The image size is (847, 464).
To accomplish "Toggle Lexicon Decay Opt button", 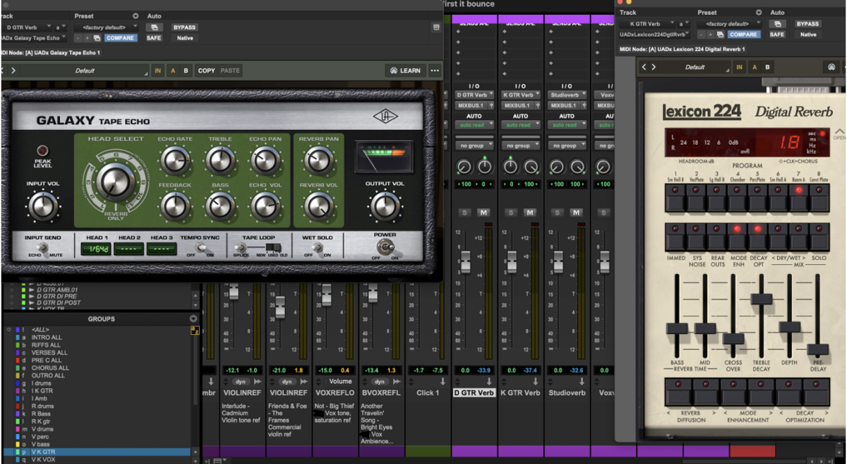I will pyautogui.click(x=757, y=237).
